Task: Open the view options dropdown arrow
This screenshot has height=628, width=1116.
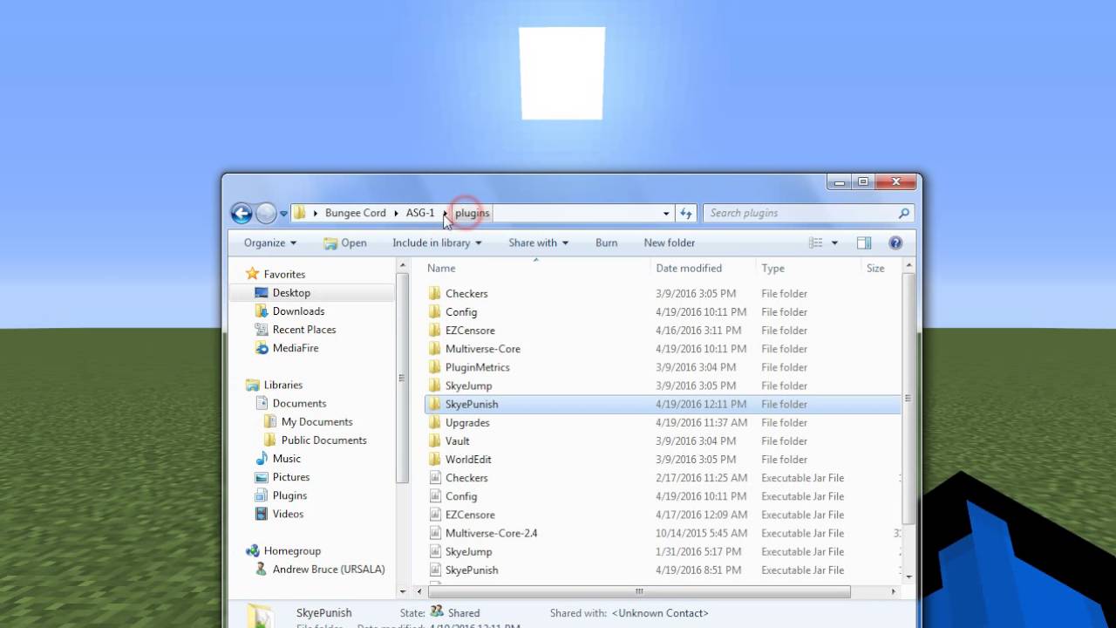Action: 834,242
